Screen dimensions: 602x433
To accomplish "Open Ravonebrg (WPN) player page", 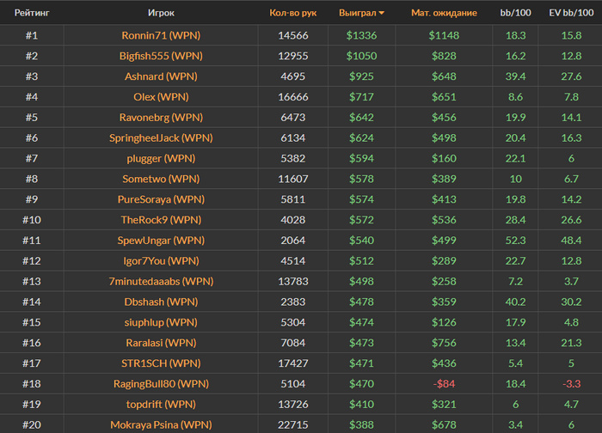I will point(161,118).
